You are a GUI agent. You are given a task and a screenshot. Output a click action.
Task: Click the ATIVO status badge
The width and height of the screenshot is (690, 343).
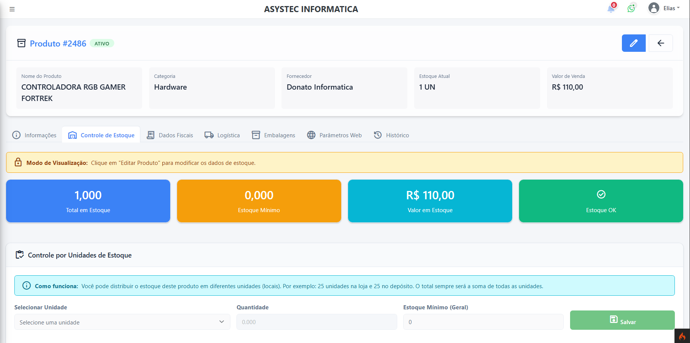click(x=102, y=43)
